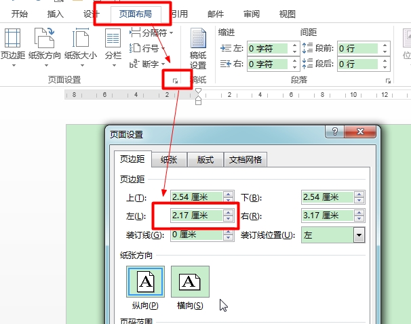This screenshot has width=411, height=324.
Task: Open the 纸张方向 orientation button
Action: [44, 47]
